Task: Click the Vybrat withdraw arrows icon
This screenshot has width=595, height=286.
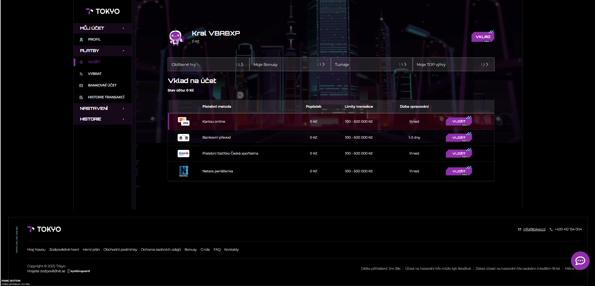Action: pos(81,74)
